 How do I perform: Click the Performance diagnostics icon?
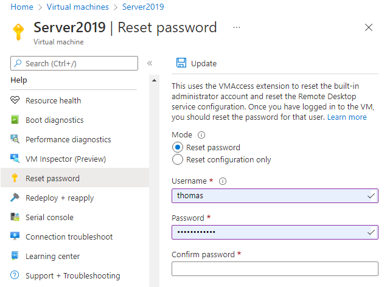[15, 139]
